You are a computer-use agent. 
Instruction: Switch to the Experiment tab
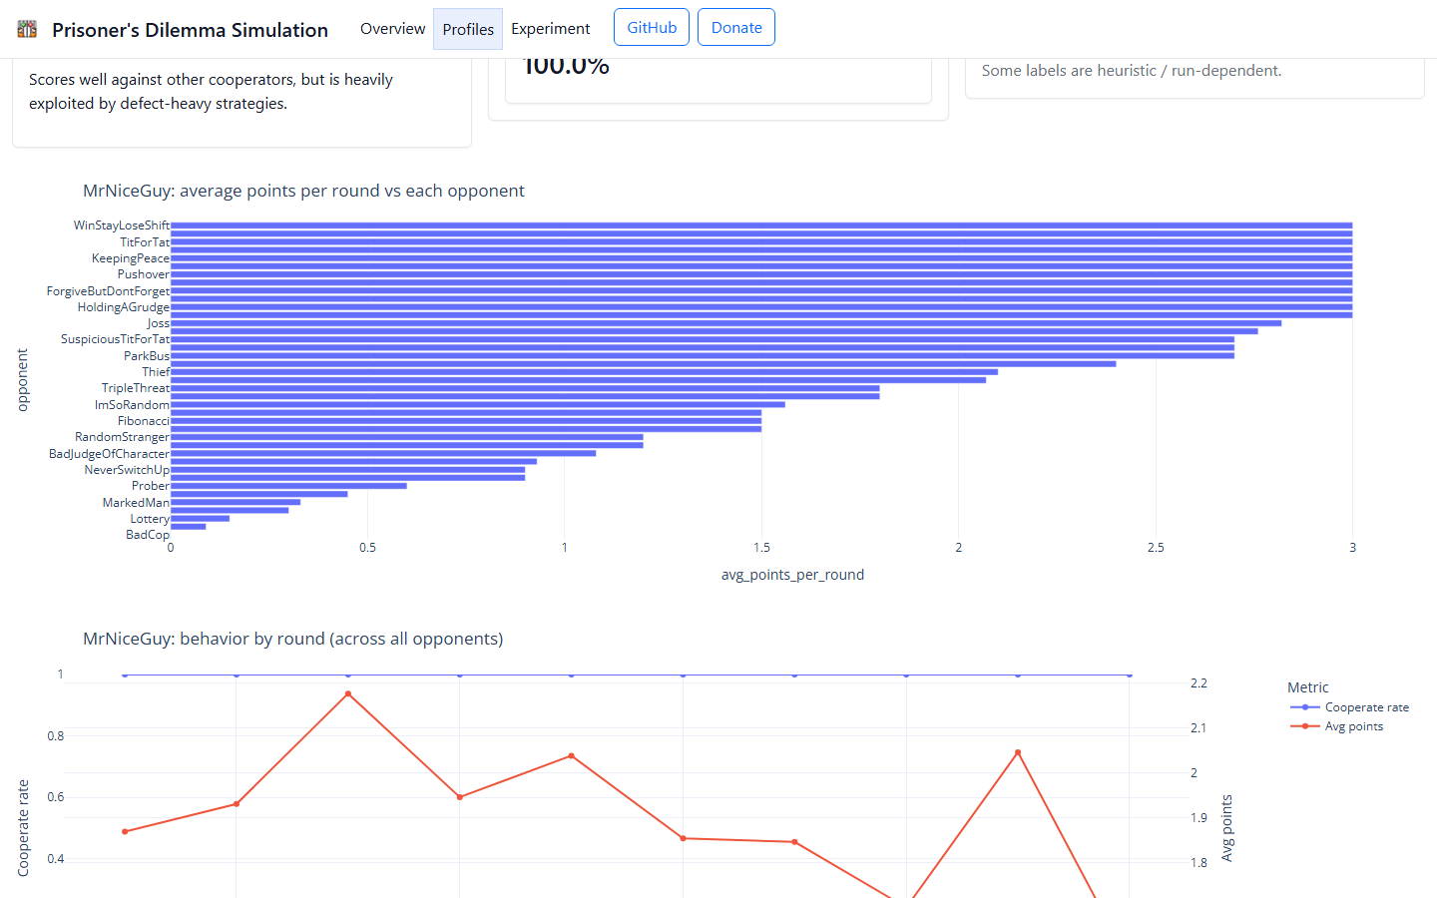click(x=550, y=29)
